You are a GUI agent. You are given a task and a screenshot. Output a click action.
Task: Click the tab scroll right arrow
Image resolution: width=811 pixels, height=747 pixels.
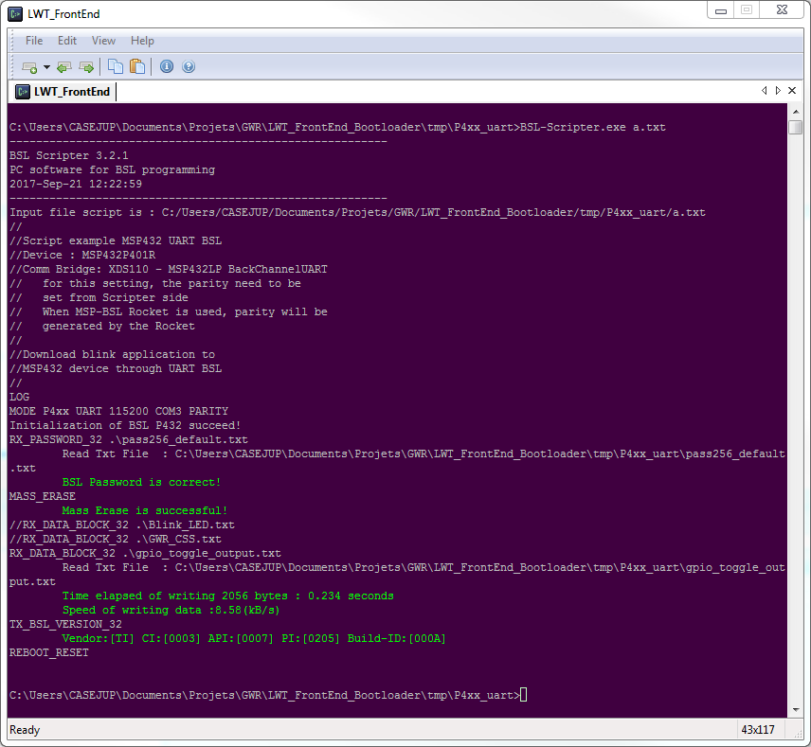click(x=778, y=91)
